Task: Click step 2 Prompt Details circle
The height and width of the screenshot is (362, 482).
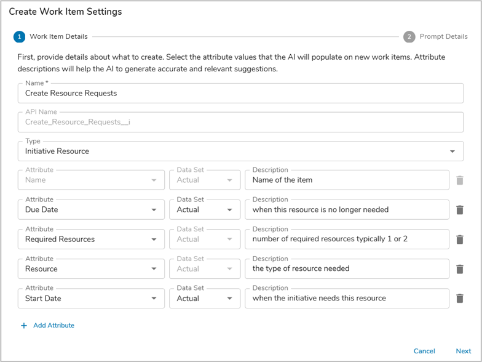Action: coord(409,37)
